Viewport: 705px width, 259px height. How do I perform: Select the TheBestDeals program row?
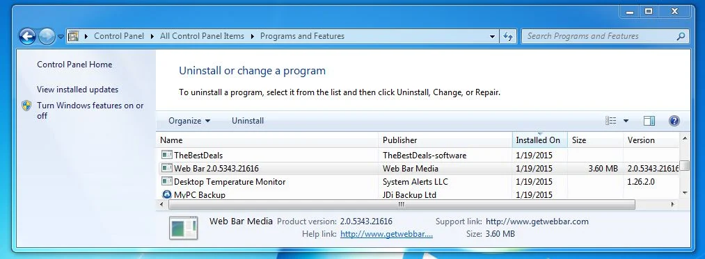[418, 156]
